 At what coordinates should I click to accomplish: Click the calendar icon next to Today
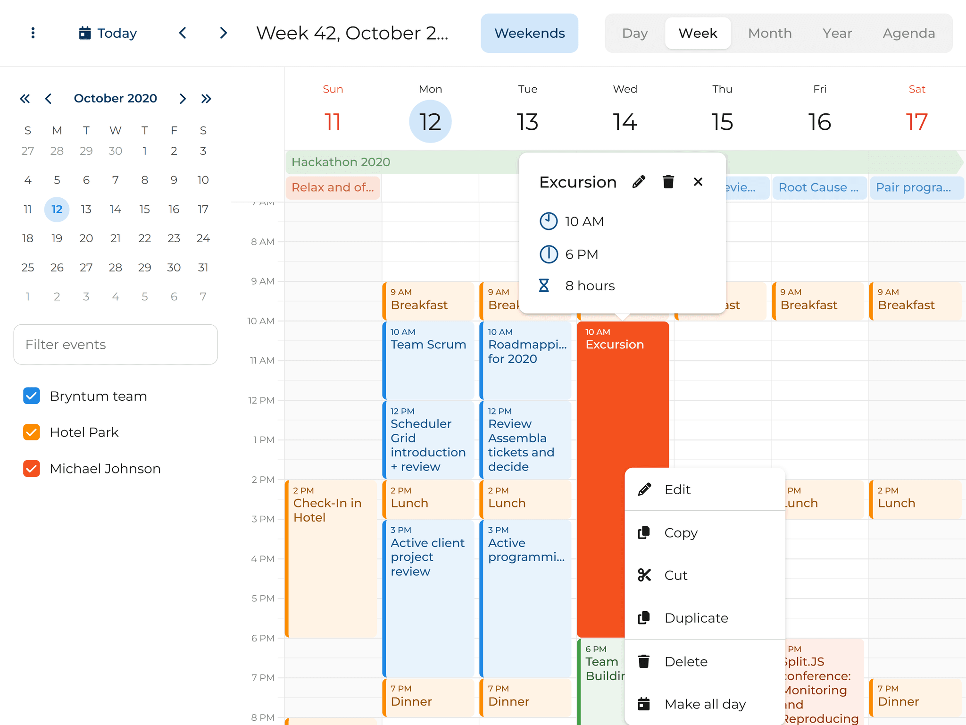pyautogui.click(x=84, y=33)
